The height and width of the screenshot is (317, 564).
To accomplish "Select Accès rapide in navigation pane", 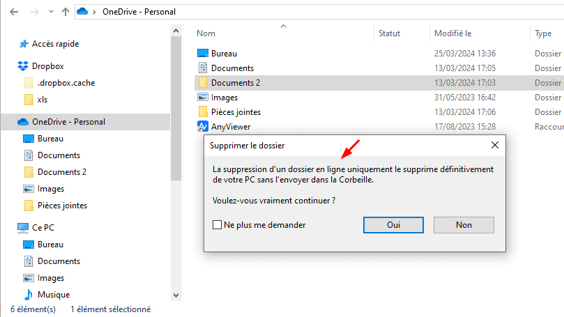I will pyautogui.click(x=55, y=44).
